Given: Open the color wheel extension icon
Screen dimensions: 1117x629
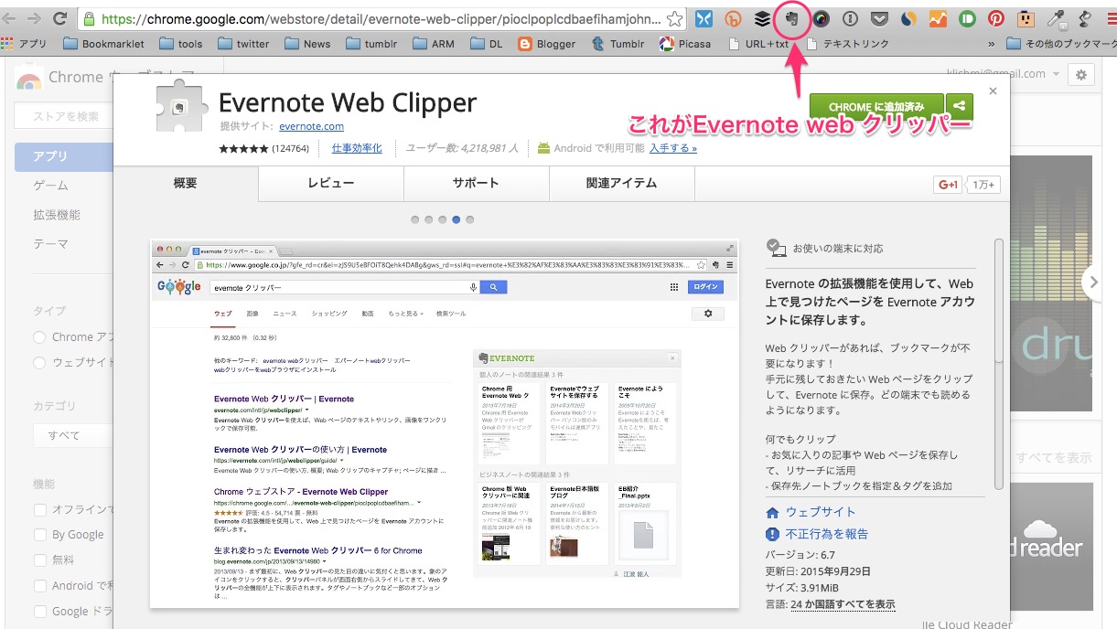Looking at the screenshot, I should [x=821, y=18].
